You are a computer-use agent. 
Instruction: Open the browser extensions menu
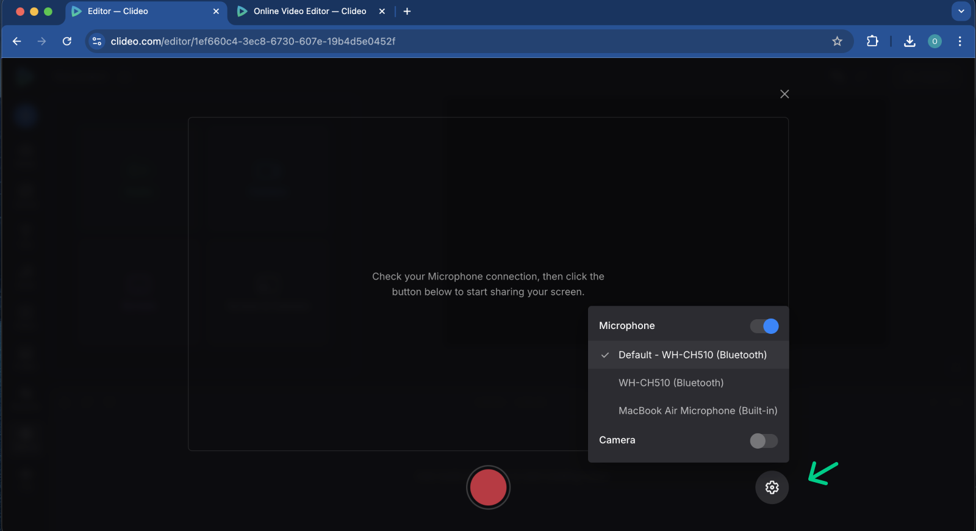click(872, 42)
